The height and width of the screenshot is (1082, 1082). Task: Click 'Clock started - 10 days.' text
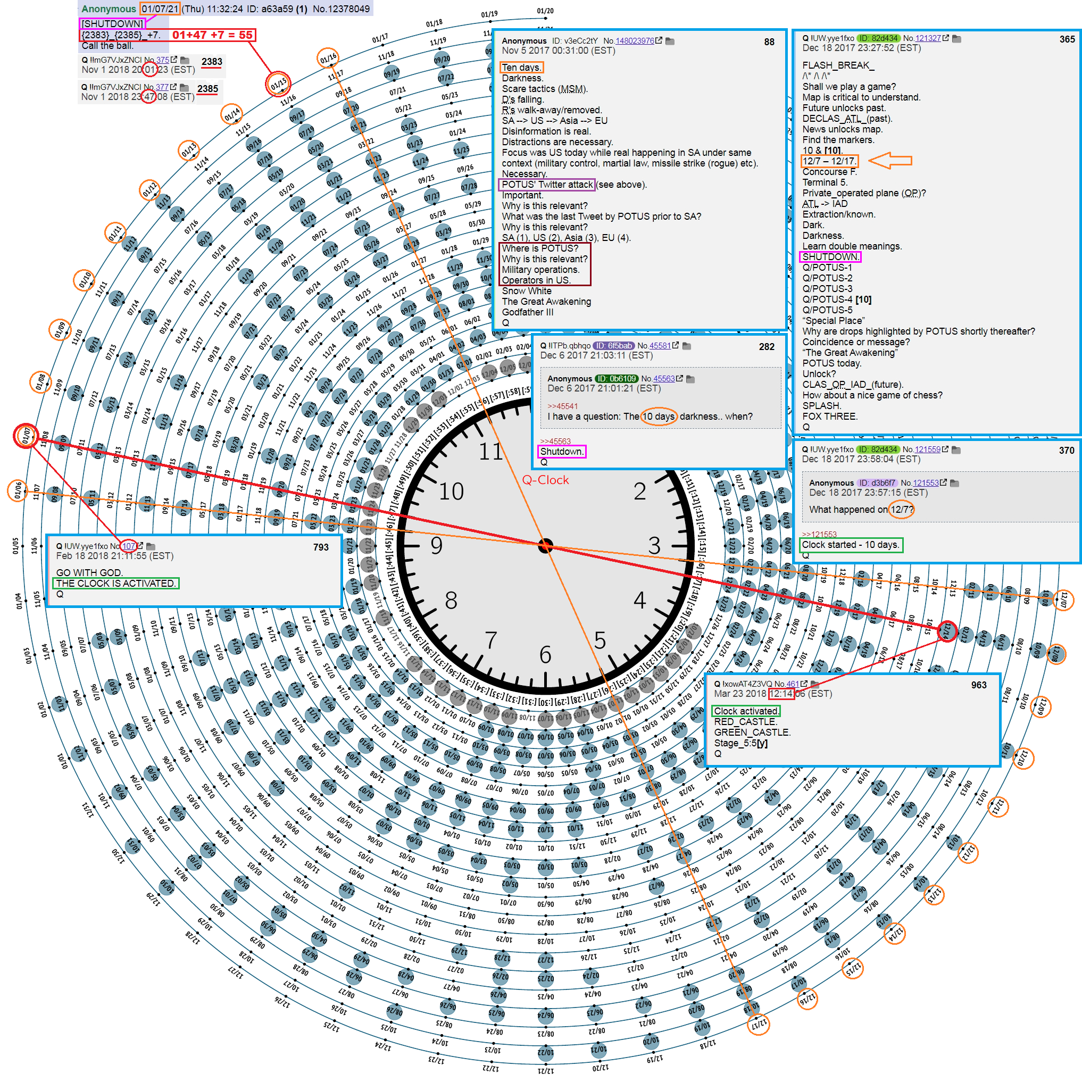coord(851,545)
